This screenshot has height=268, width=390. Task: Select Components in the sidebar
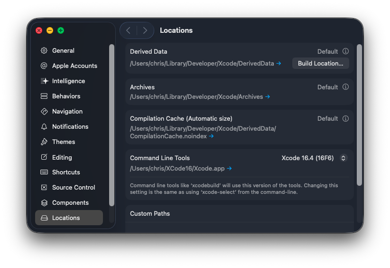[x=69, y=203]
